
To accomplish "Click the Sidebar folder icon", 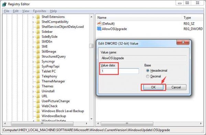I will (x=38, y=32).
